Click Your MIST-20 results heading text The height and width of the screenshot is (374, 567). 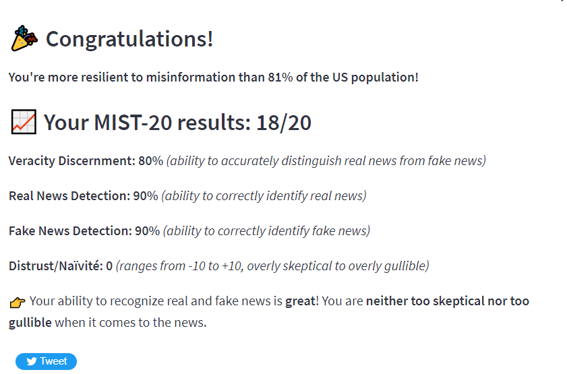pos(147,123)
